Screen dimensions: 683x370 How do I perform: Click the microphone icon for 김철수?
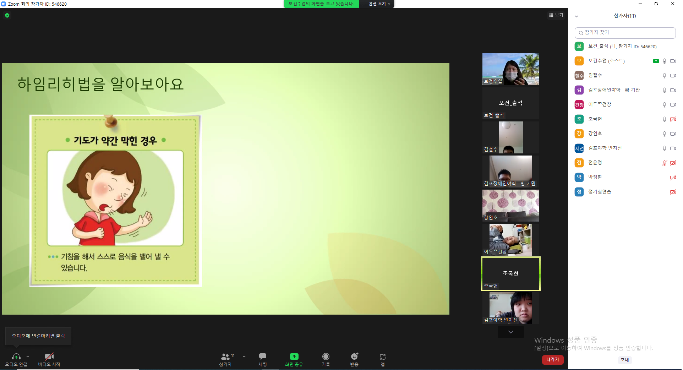pyautogui.click(x=664, y=76)
